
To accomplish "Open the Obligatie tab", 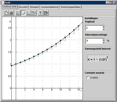I will (x=34, y=7).
